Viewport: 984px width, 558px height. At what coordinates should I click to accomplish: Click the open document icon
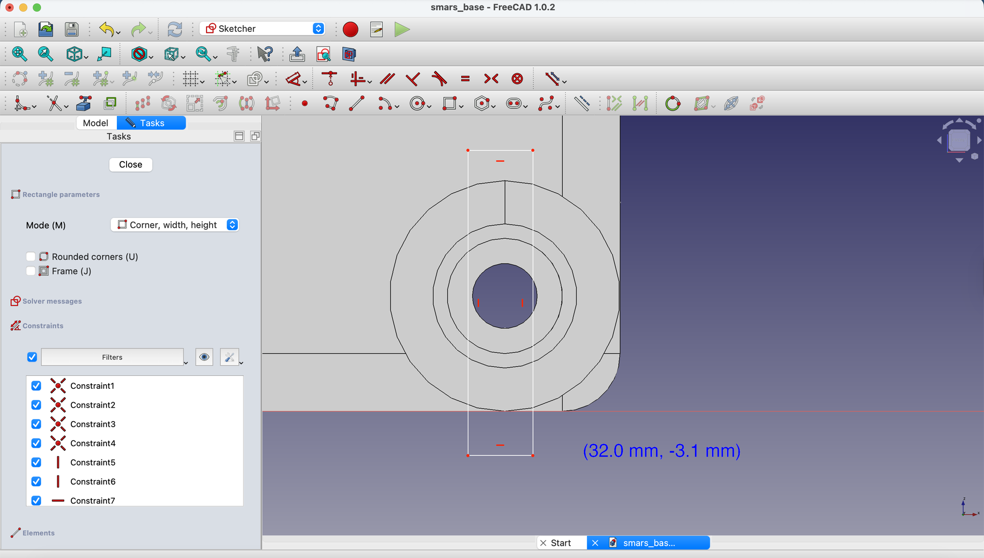46,29
